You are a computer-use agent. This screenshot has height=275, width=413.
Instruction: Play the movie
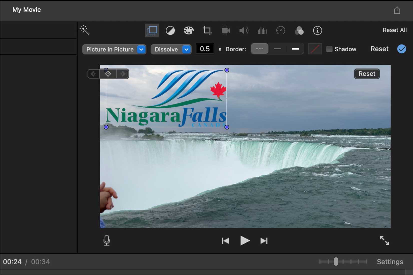pyautogui.click(x=245, y=240)
